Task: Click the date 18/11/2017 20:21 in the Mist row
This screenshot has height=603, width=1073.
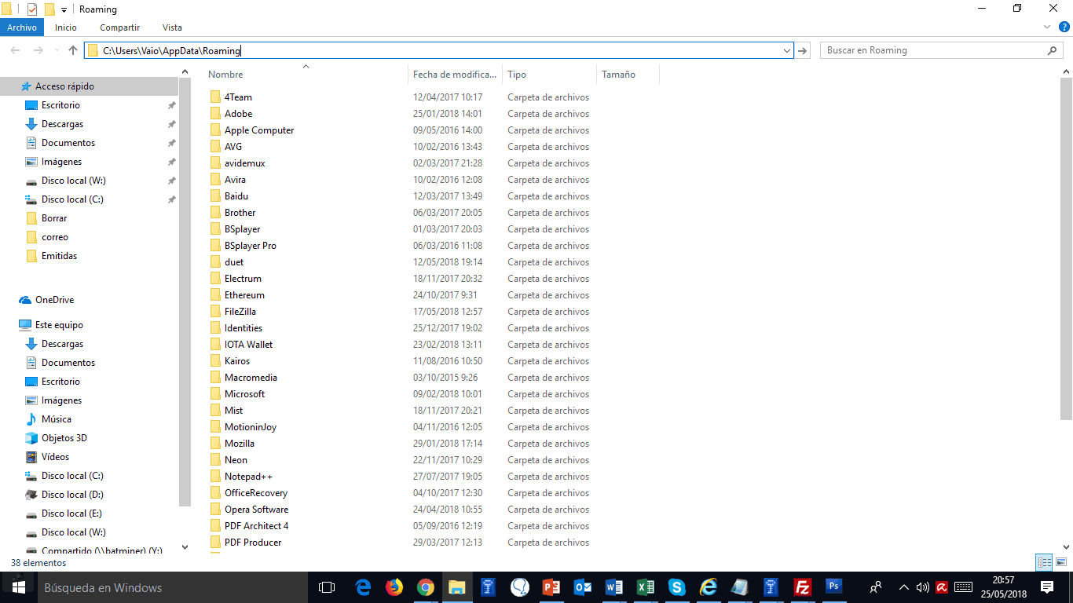Action: pos(448,411)
